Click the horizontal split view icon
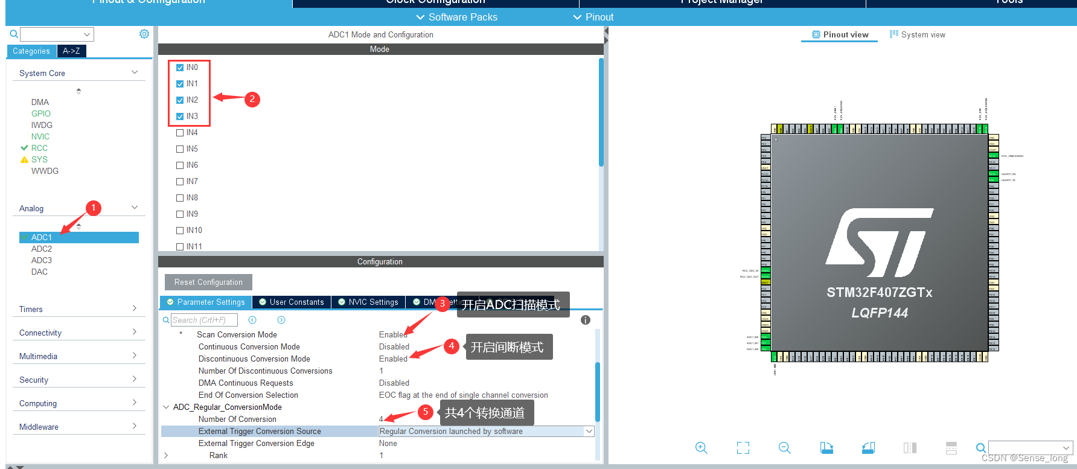 [x=951, y=447]
